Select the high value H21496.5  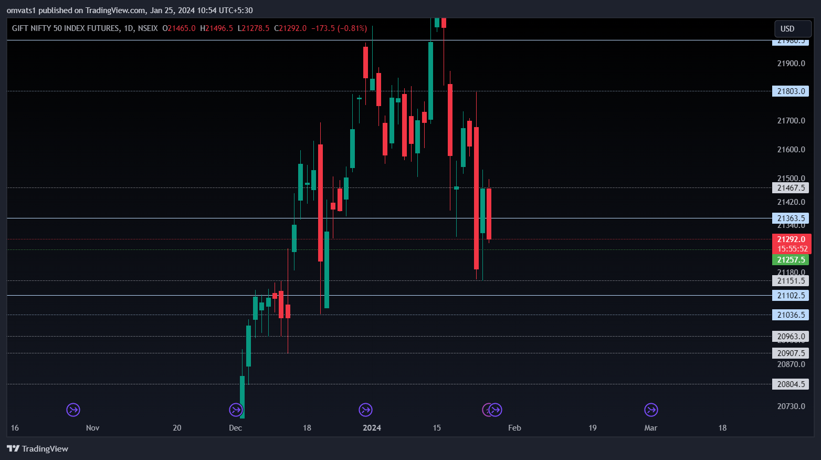(x=216, y=28)
